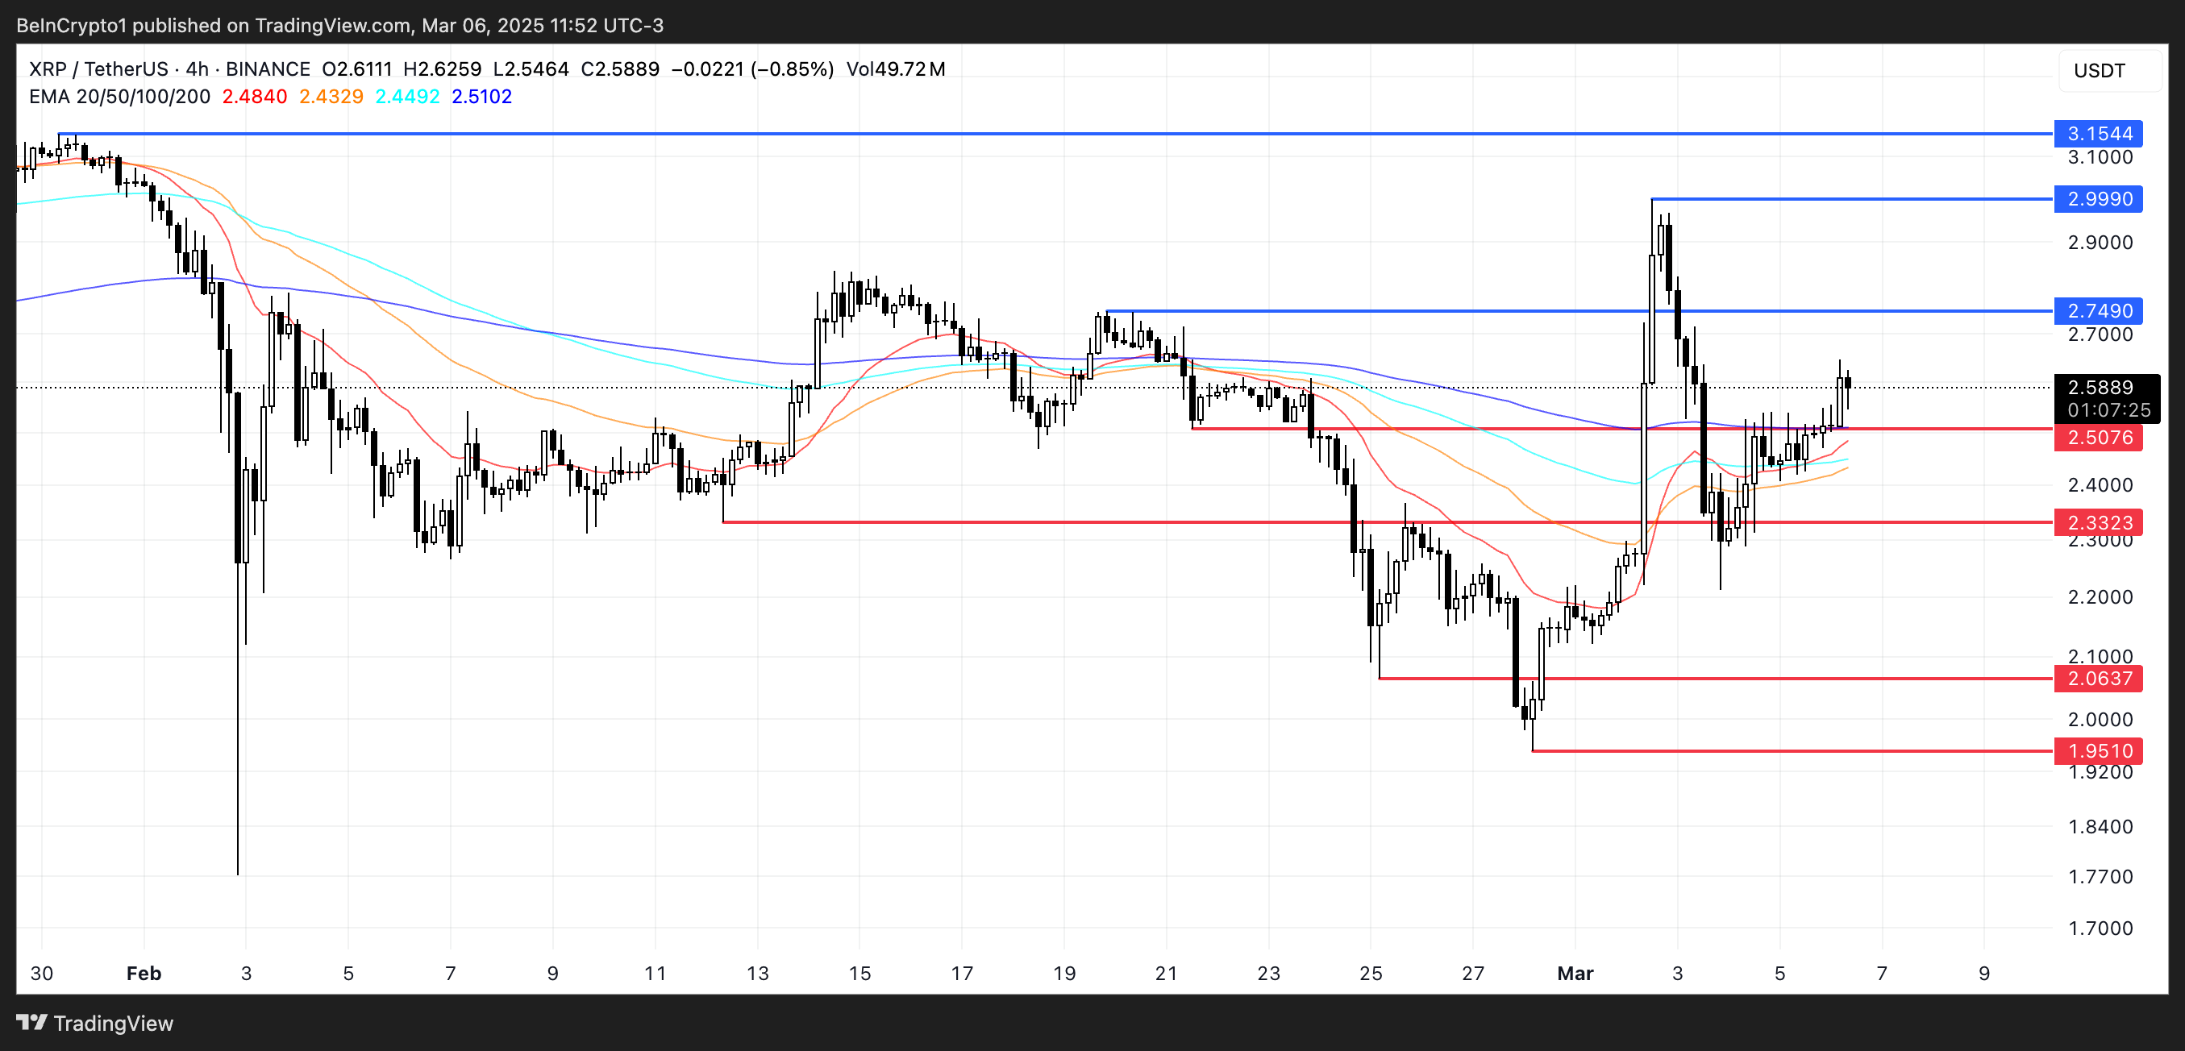Click the 2.0637 red price label
The height and width of the screenshot is (1051, 2185).
pos(2098,679)
